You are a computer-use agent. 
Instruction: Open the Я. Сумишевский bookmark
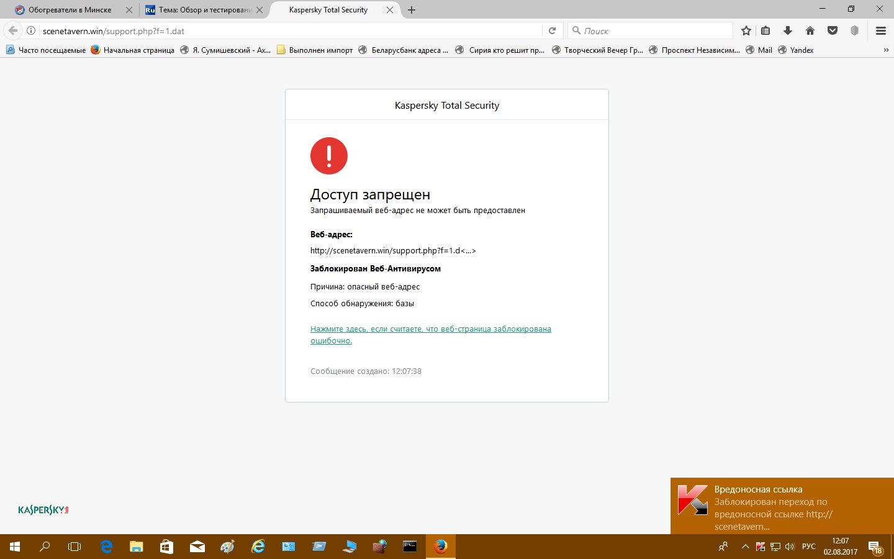tap(225, 50)
